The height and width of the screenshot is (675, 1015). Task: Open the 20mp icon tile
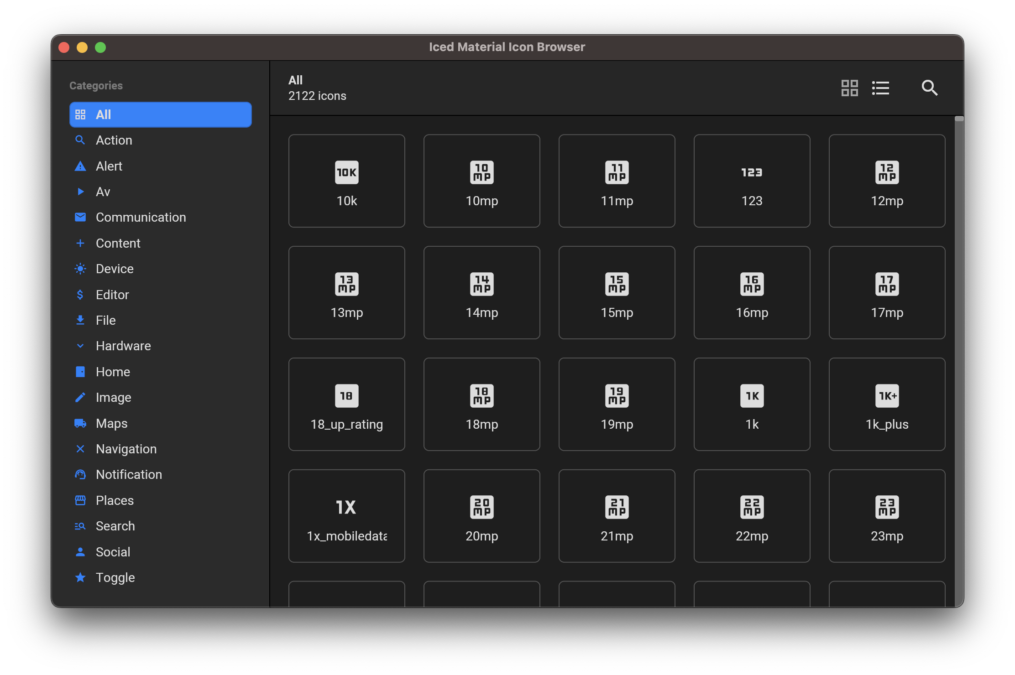pos(482,516)
